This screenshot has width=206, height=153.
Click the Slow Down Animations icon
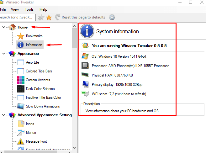[x=21, y=106]
